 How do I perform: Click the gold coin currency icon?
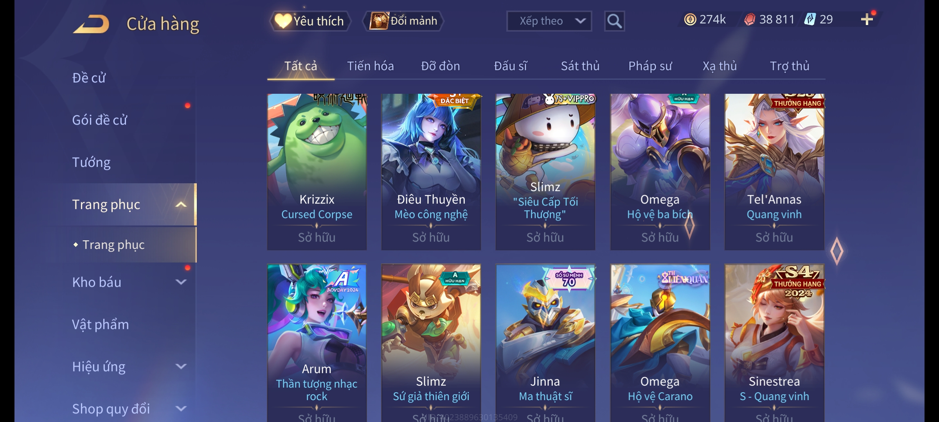690,20
